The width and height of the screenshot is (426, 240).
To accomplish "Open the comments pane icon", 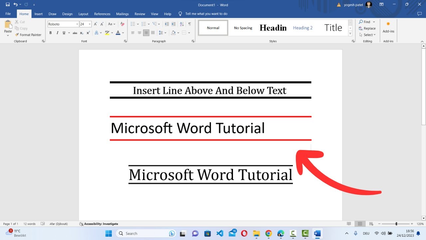I will pyautogui.click(x=419, y=14).
